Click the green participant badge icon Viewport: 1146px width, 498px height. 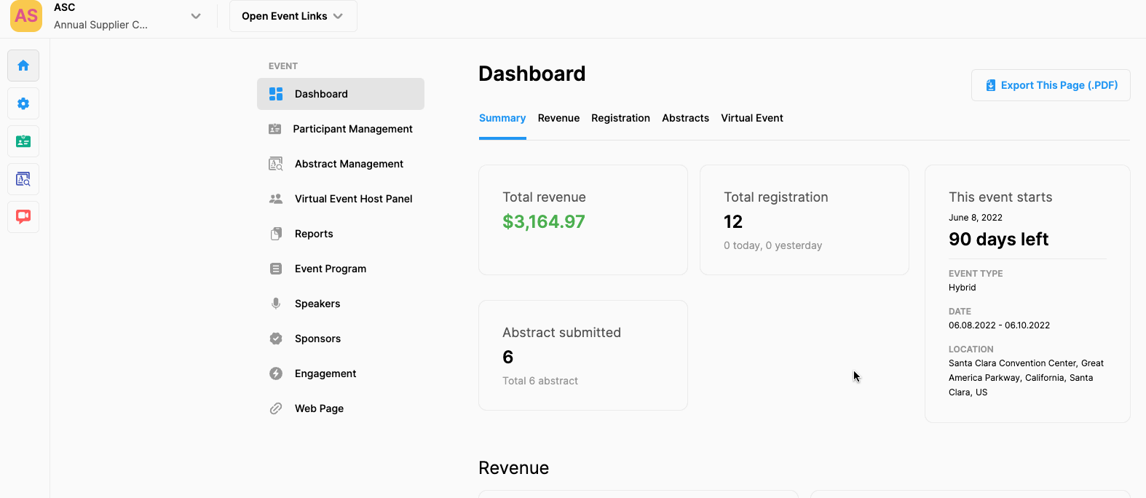pos(23,141)
